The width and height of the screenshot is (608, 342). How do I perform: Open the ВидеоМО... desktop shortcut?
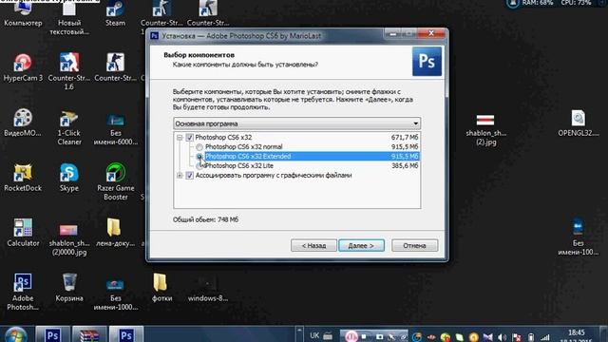(23, 123)
